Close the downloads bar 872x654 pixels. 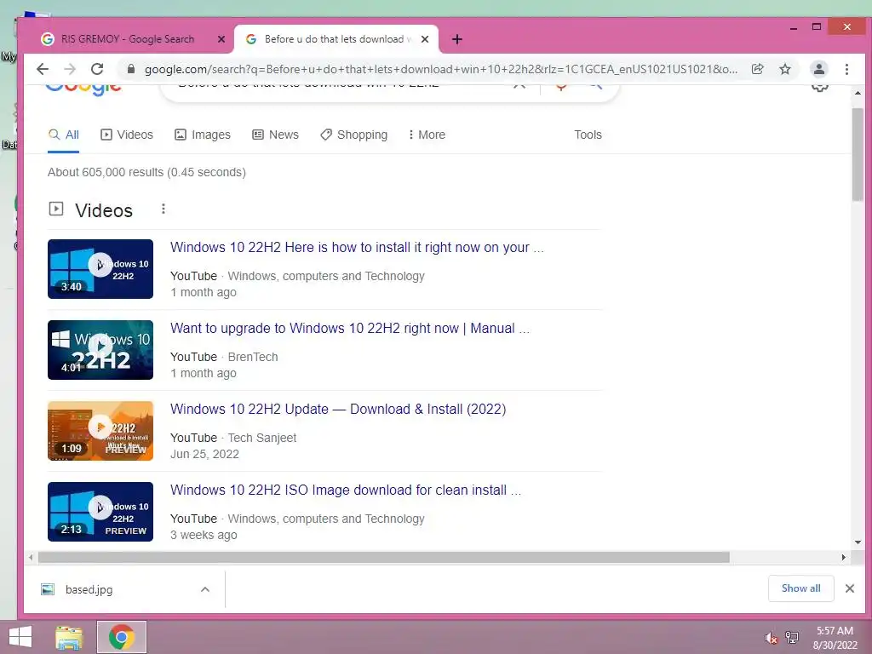pos(849,588)
